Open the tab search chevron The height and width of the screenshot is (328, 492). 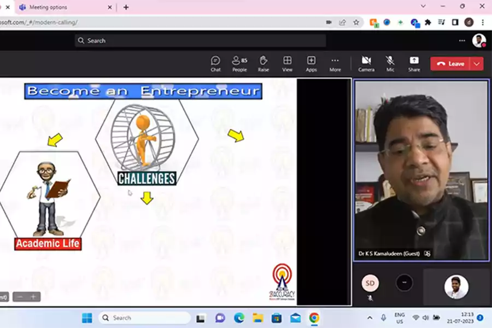423,6
